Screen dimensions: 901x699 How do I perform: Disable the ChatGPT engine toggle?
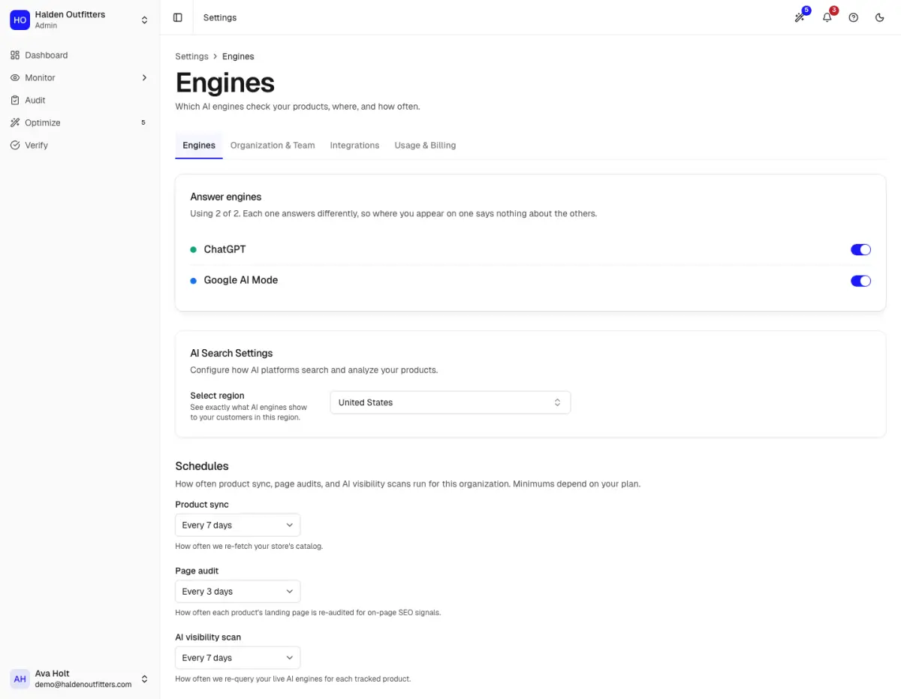(860, 250)
